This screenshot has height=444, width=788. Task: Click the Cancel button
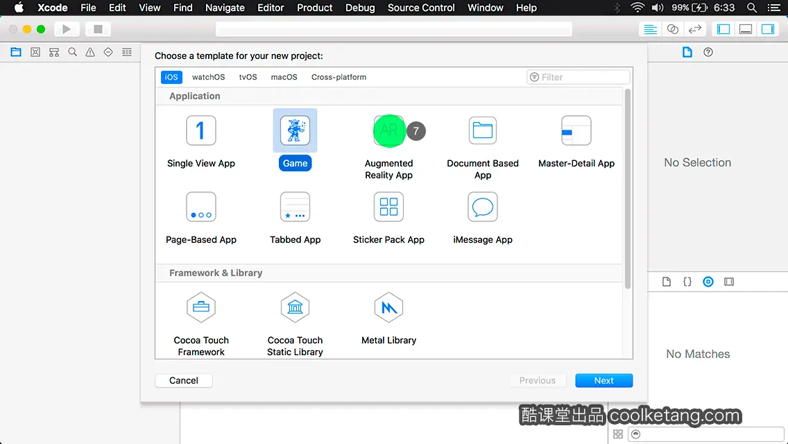pos(183,380)
